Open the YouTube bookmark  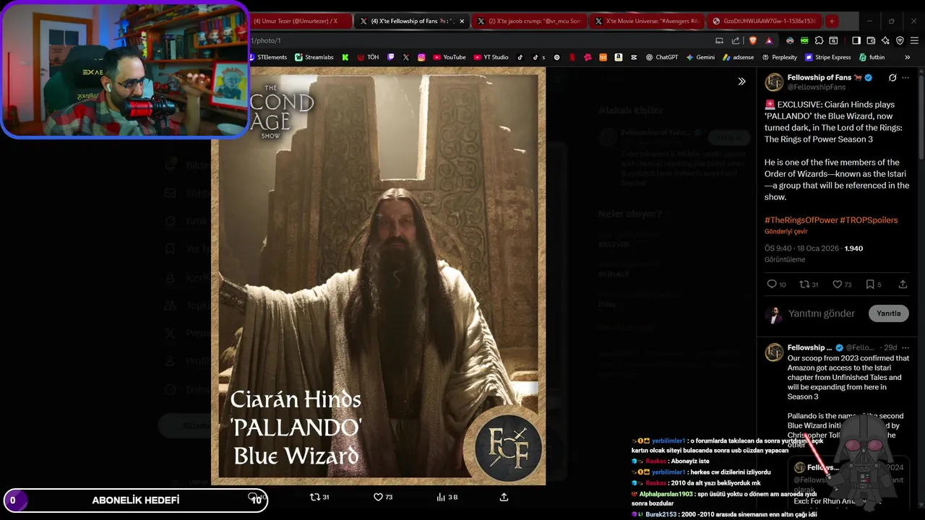click(449, 57)
